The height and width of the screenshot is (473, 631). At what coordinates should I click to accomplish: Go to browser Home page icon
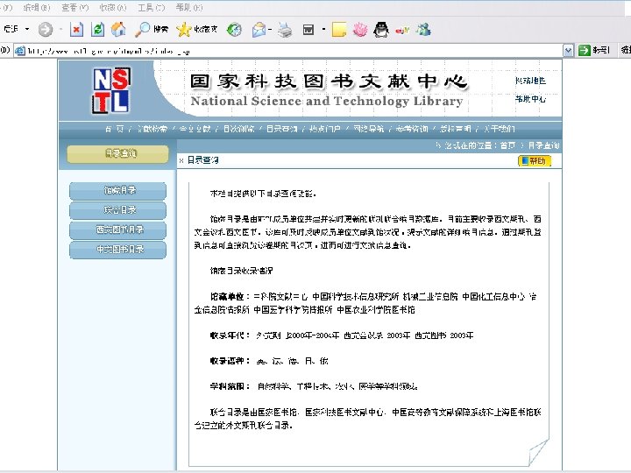click(118, 29)
